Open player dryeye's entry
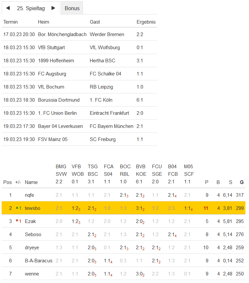Screen dimensions: 249x283 pyautogui.click(x=32, y=248)
